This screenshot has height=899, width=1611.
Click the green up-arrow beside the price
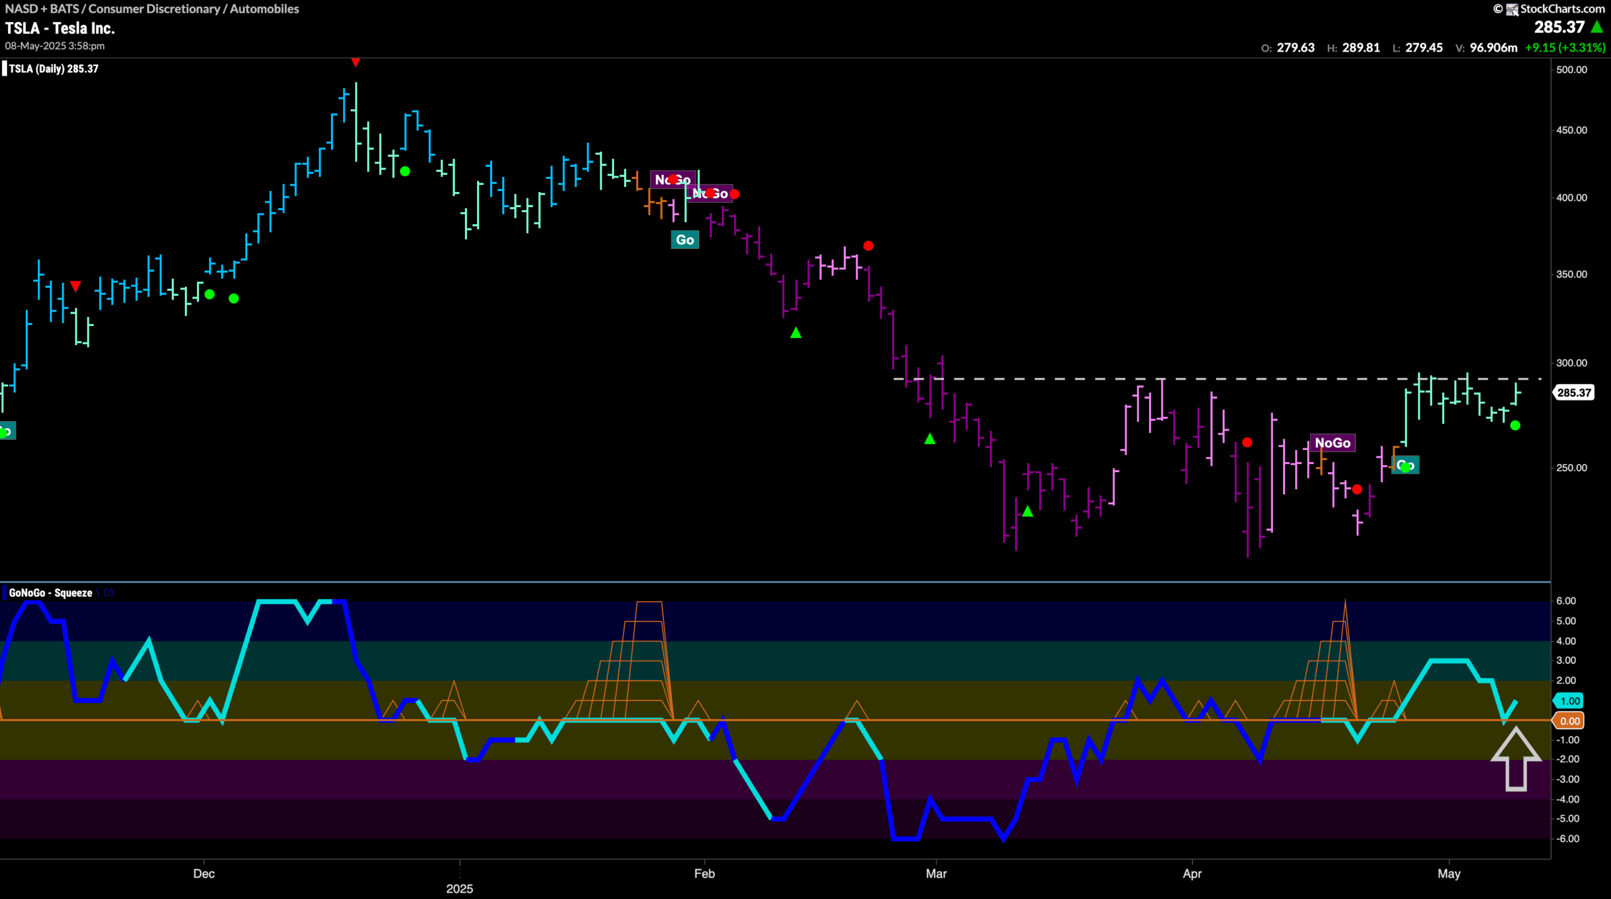1597,27
